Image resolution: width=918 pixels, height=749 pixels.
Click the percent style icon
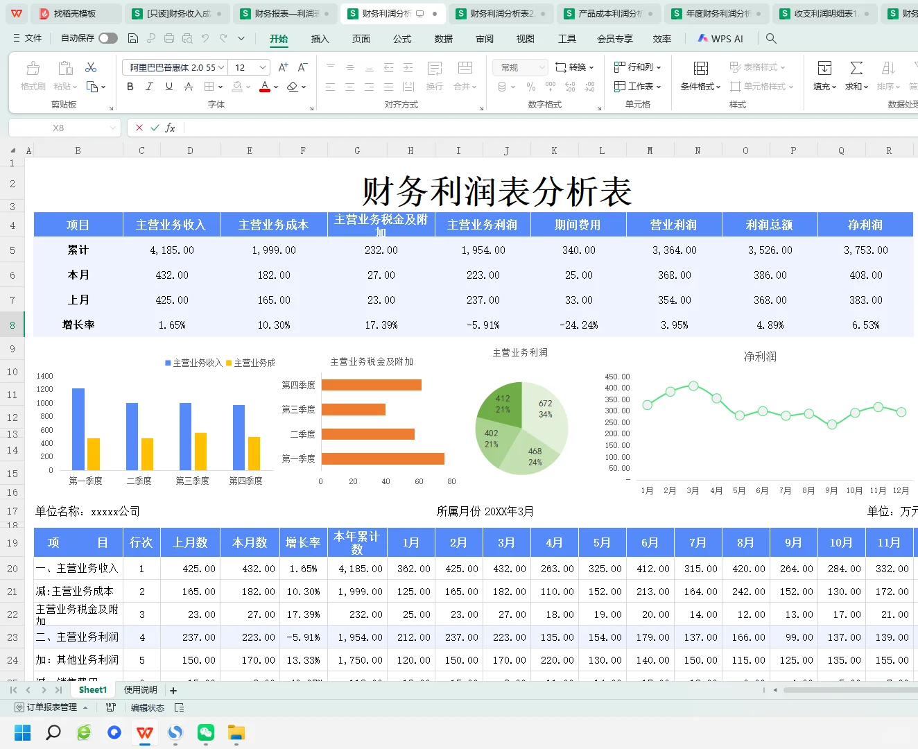click(x=531, y=87)
